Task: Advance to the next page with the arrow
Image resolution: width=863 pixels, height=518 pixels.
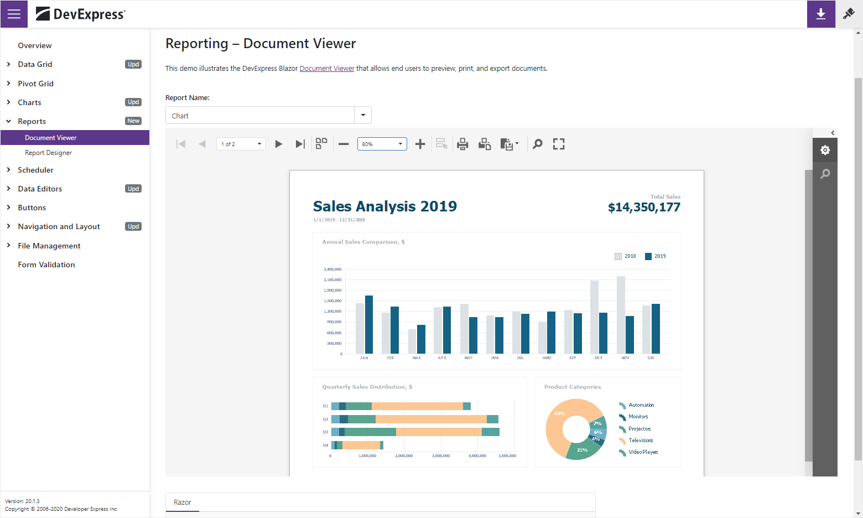Action: (x=278, y=143)
